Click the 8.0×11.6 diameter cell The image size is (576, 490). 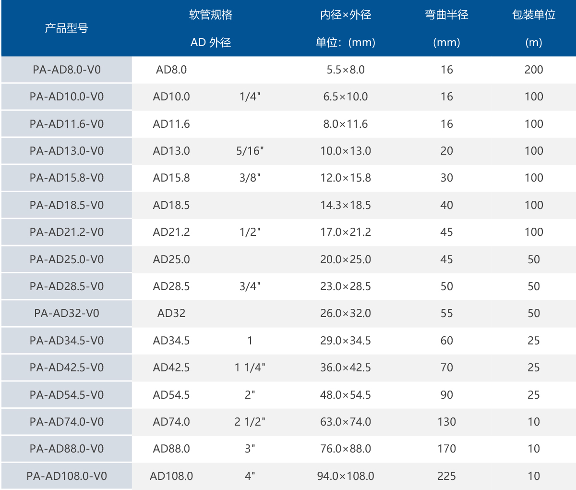[346, 124]
